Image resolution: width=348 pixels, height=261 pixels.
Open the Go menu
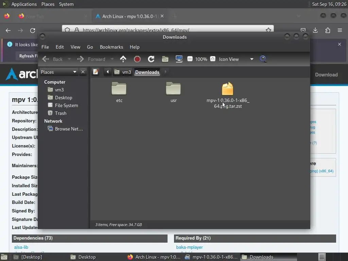pos(90,47)
